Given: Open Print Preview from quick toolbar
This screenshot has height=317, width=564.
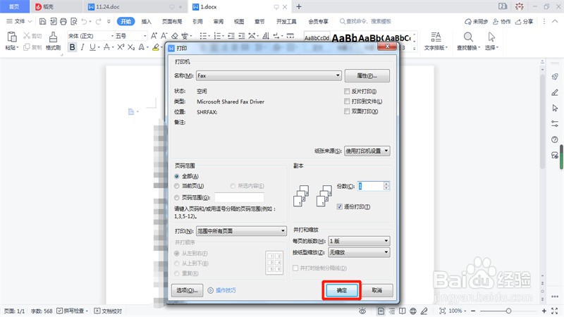Looking at the screenshot, I should point(74,22).
